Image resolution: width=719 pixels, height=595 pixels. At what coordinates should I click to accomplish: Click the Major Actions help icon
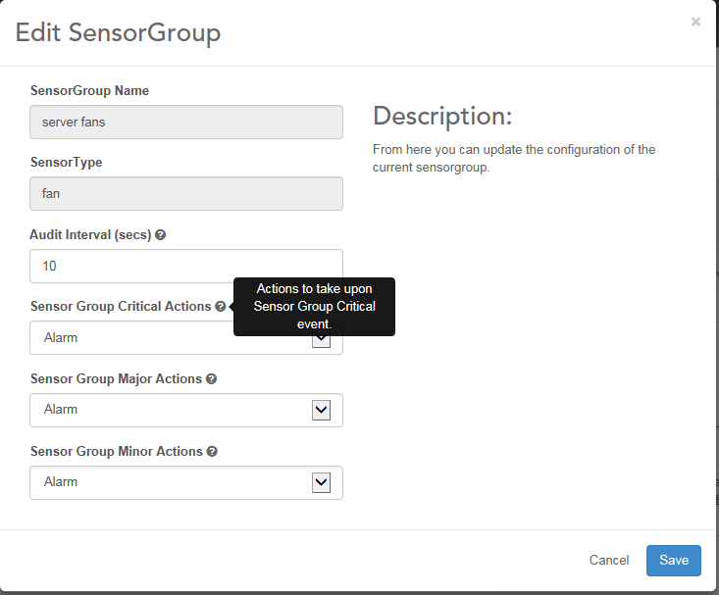(212, 379)
